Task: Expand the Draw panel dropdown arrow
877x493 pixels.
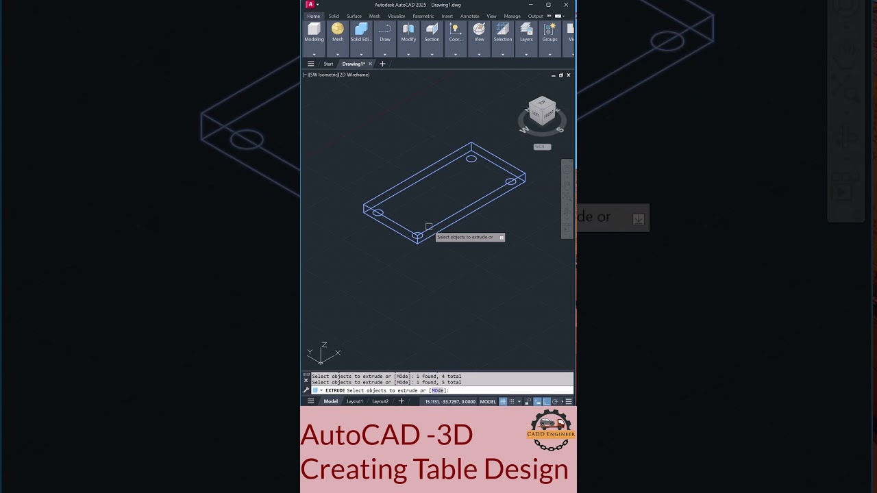Action: (385, 53)
